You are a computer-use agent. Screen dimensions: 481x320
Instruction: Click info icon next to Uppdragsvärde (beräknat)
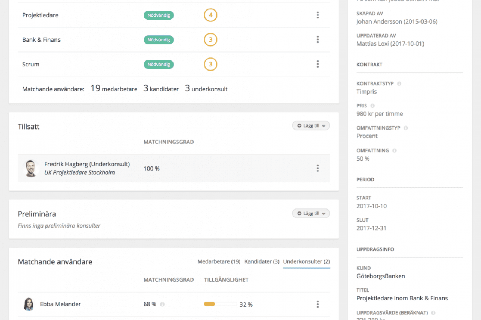433,312
